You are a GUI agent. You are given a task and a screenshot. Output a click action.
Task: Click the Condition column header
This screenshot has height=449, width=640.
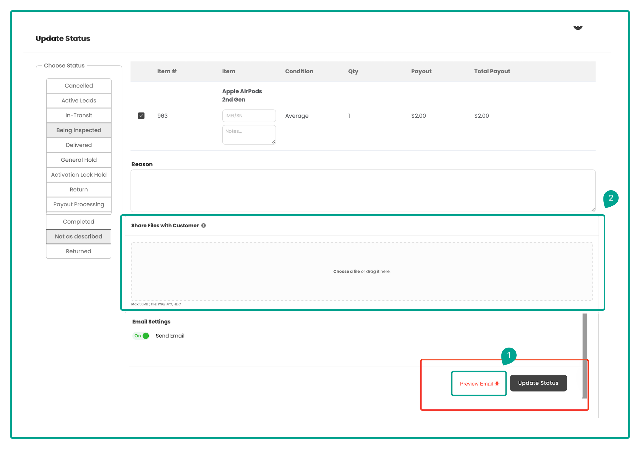pyautogui.click(x=299, y=71)
